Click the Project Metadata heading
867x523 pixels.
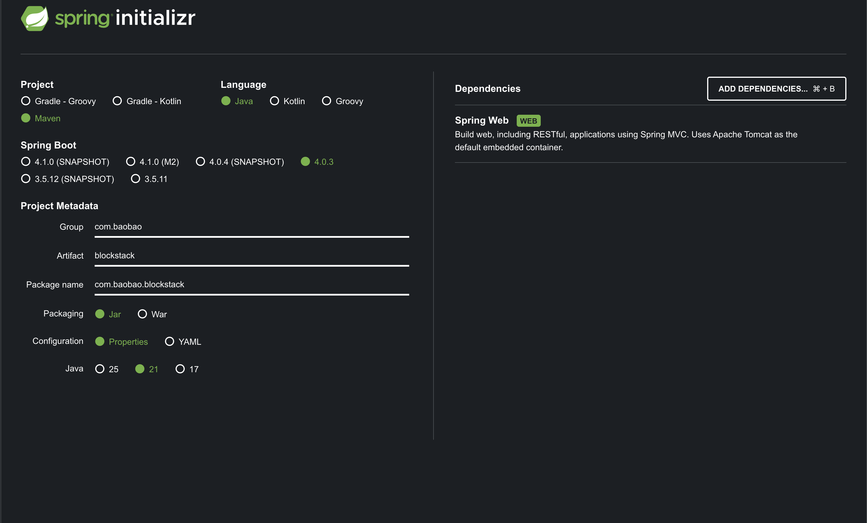(59, 206)
